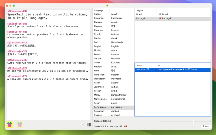Click the faded pink balloons icon
The image size is (216, 135).
pyautogui.click(x=20, y=125)
